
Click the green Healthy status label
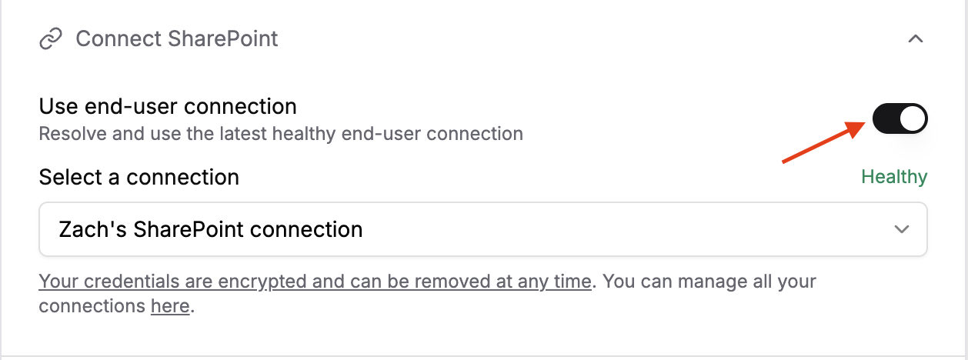[x=894, y=177]
